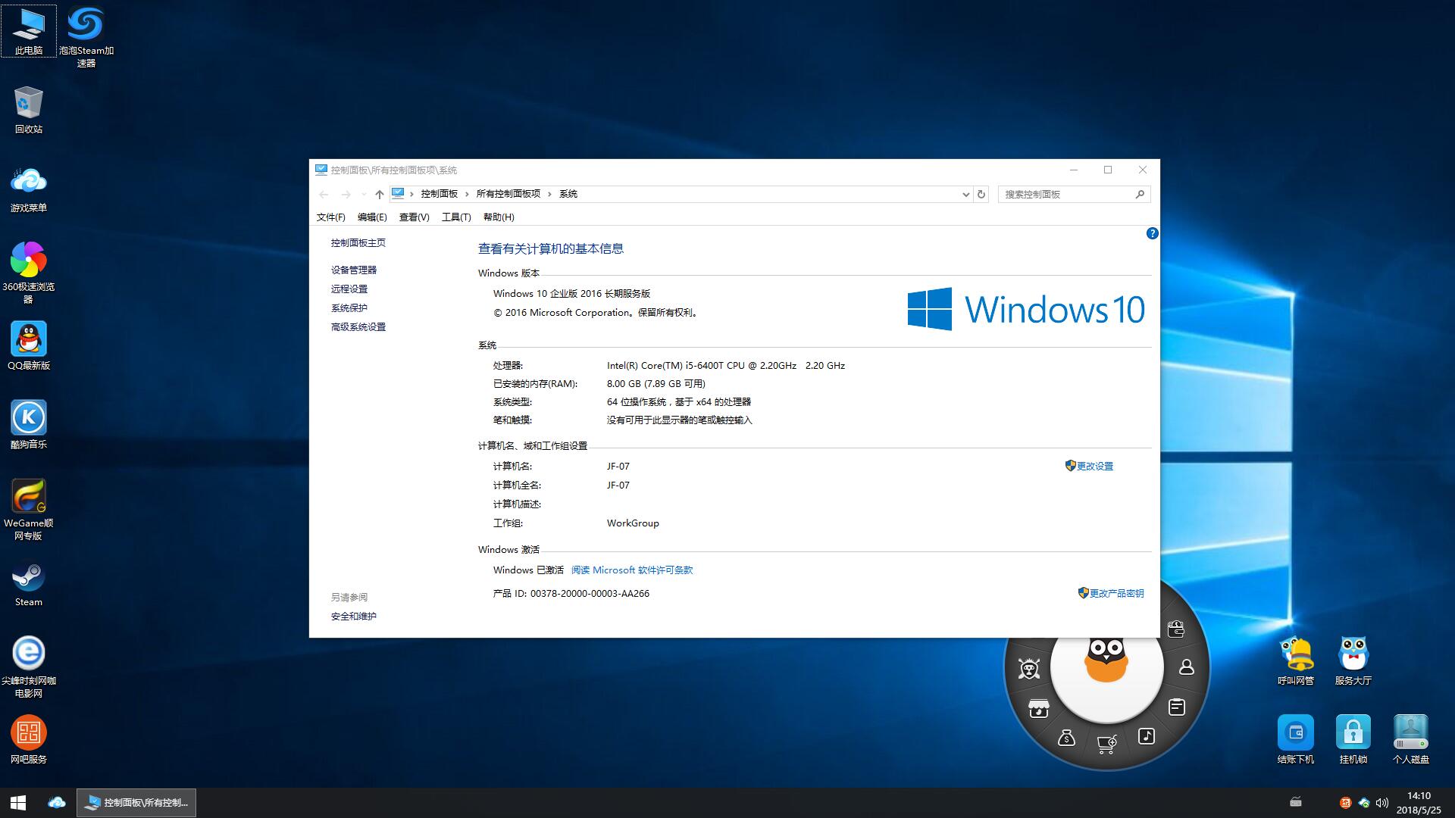Launch 泡泡Steam加速器 from the desktop

[x=86, y=36]
